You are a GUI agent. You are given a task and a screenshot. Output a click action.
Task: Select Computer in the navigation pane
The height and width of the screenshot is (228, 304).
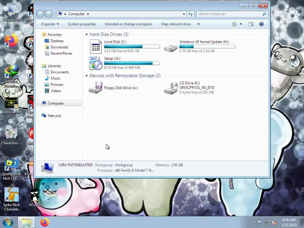59,103
